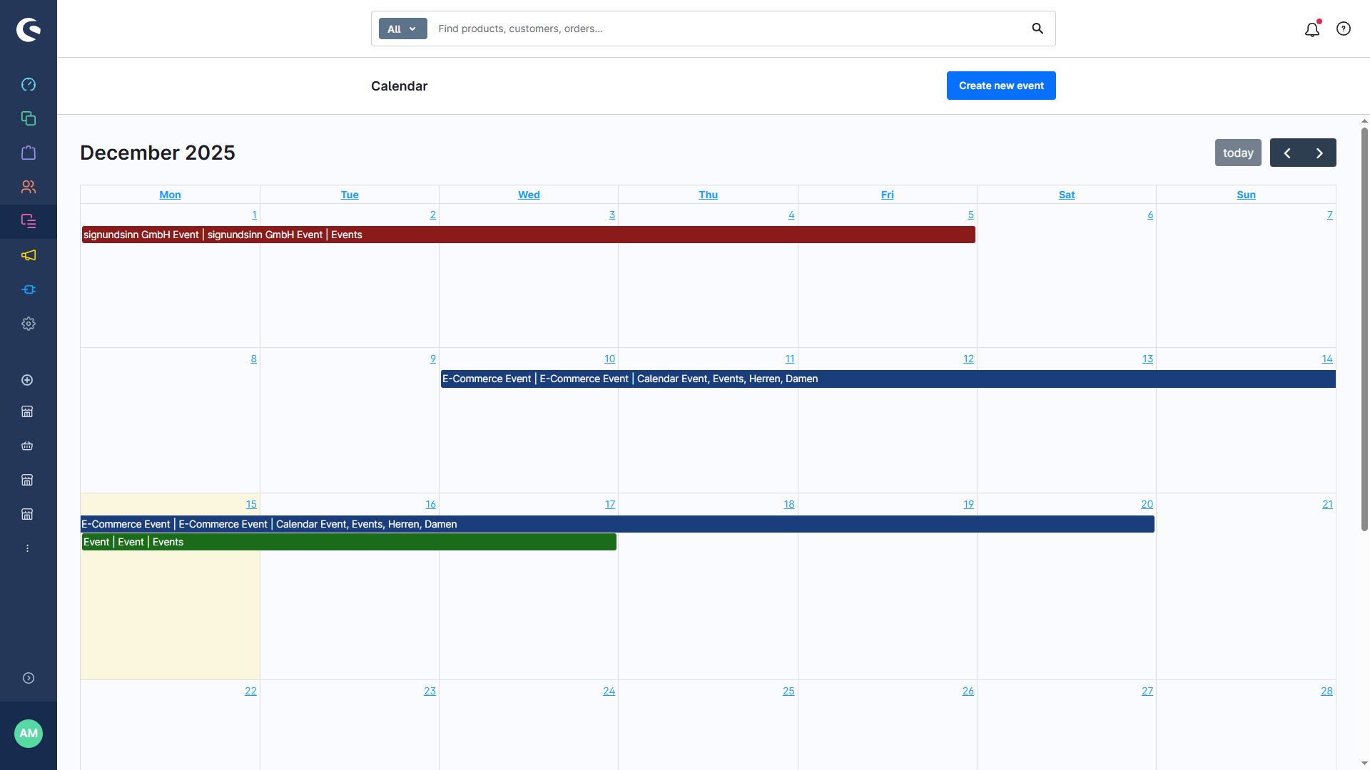Open Extensions via the plug icon
This screenshot has height=770, width=1370.
click(29, 289)
